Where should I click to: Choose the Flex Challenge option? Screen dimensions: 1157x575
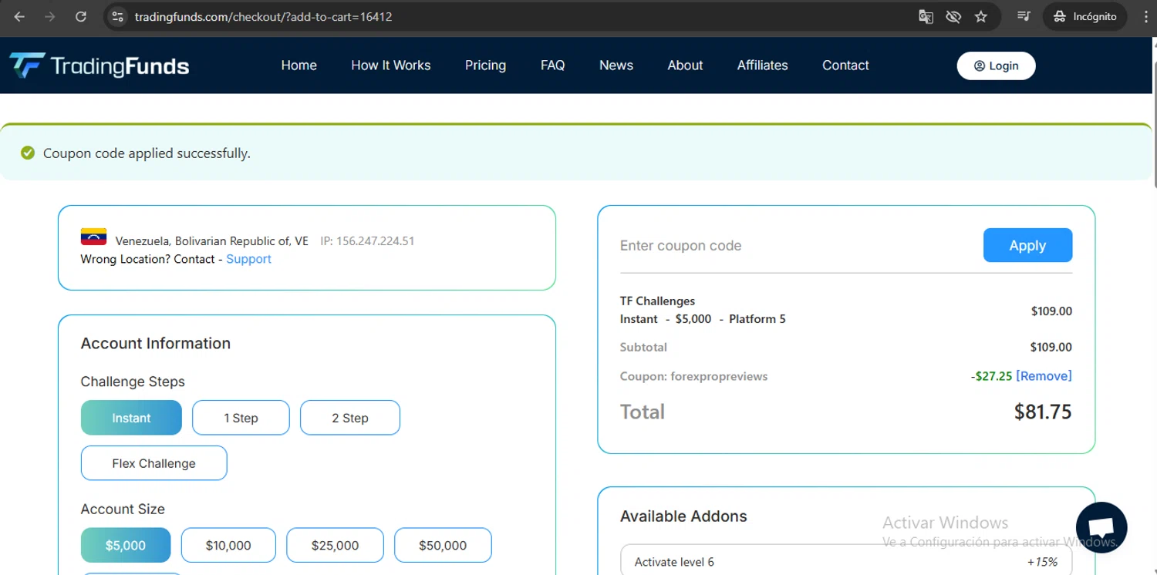(153, 463)
